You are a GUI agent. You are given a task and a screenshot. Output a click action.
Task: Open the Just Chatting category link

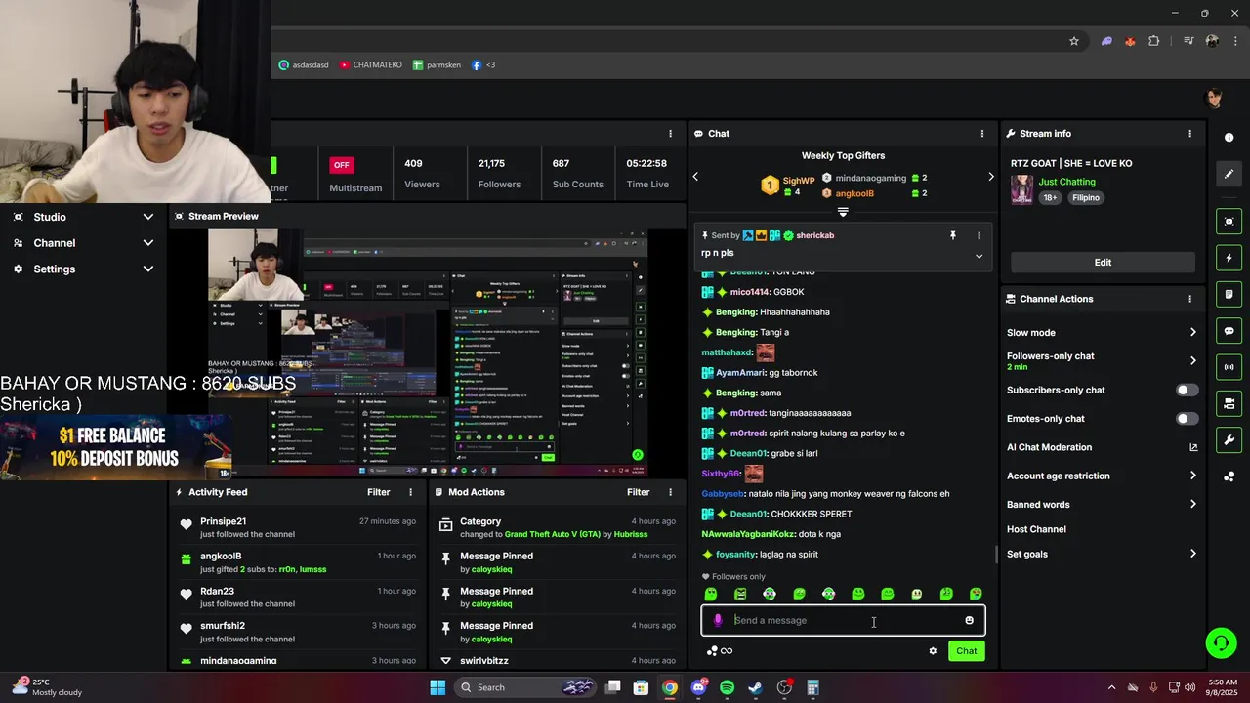pos(1066,182)
